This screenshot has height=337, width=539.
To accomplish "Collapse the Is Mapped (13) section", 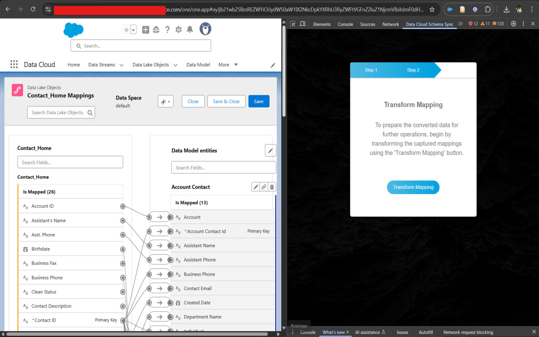I will [x=223, y=203].
